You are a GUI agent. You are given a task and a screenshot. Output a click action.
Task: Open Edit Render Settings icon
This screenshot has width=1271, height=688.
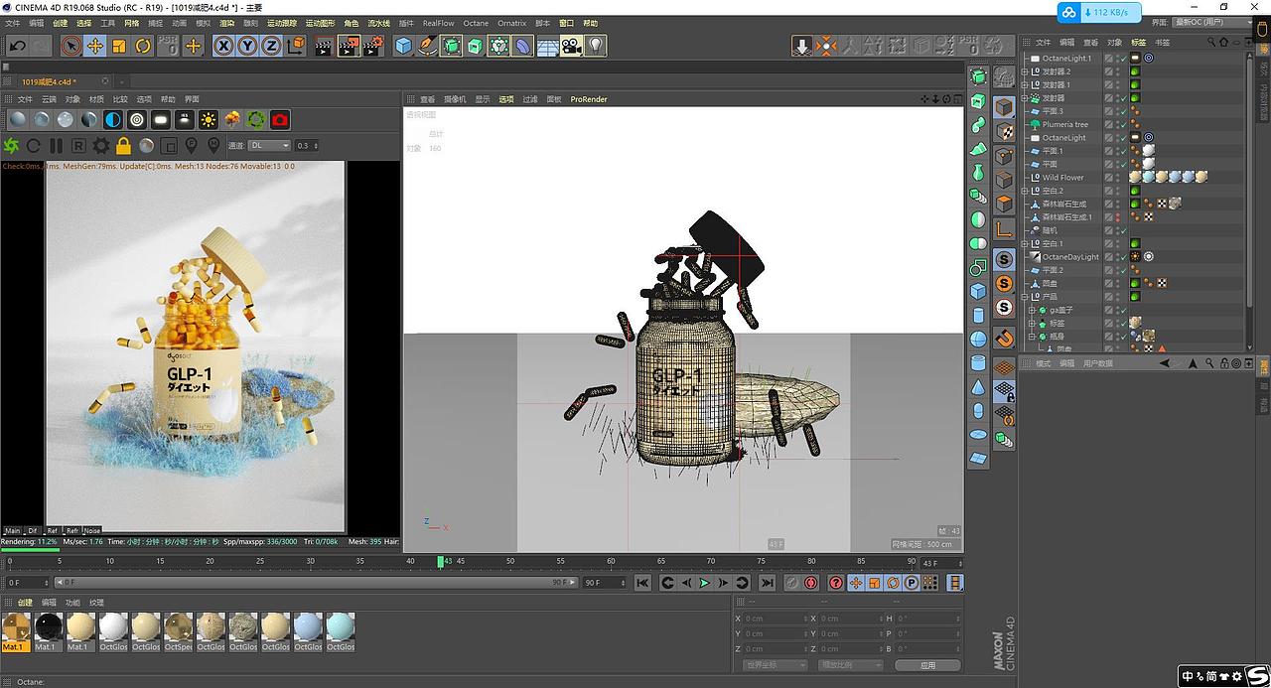373,46
